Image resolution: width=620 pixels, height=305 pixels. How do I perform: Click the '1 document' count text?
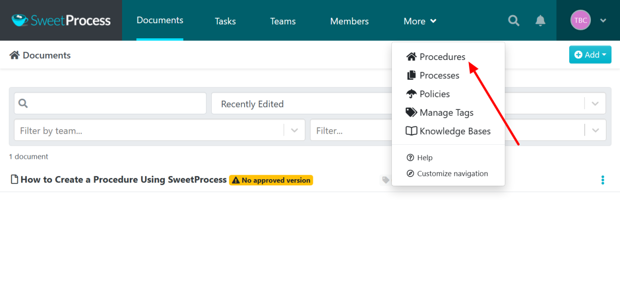[x=29, y=157]
